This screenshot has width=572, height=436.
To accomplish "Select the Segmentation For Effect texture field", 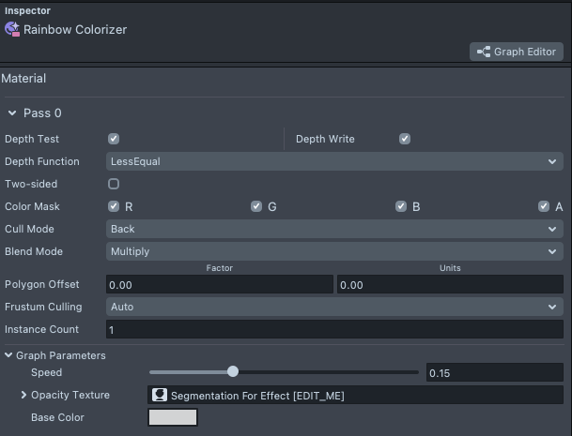I will [x=355, y=395].
